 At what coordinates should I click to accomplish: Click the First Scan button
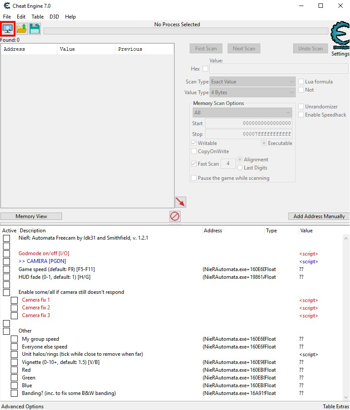tap(206, 48)
